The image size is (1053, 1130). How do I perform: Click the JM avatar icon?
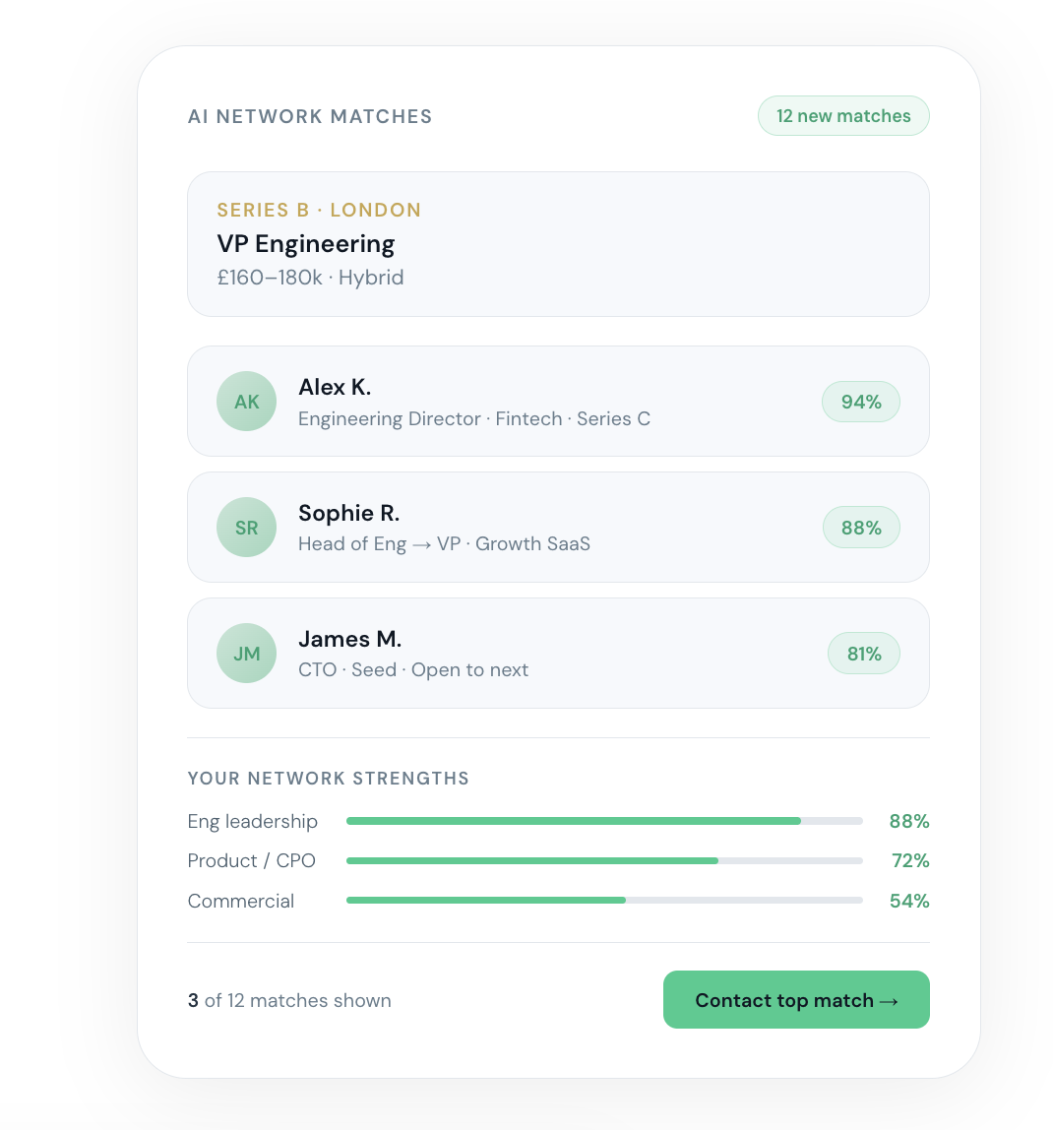246,654
